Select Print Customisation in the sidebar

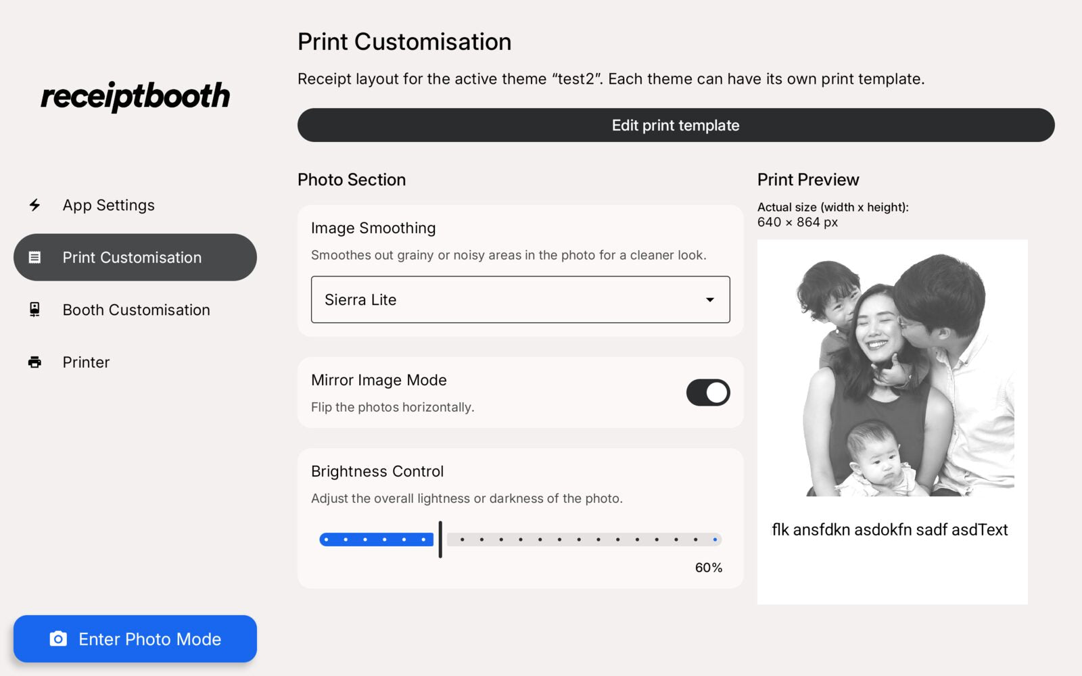click(135, 258)
